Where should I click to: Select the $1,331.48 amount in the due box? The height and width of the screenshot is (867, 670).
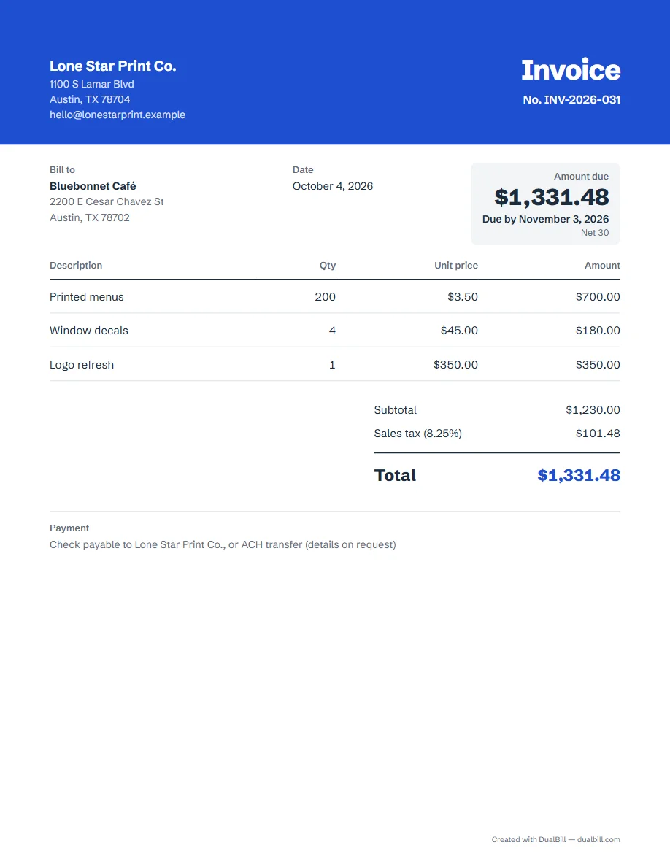point(552,197)
